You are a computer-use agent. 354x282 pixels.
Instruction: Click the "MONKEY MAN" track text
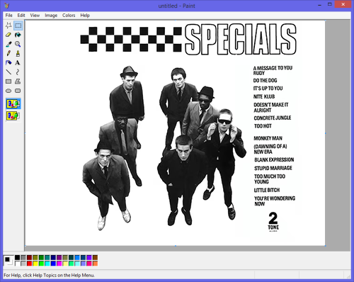[x=268, y=138]
